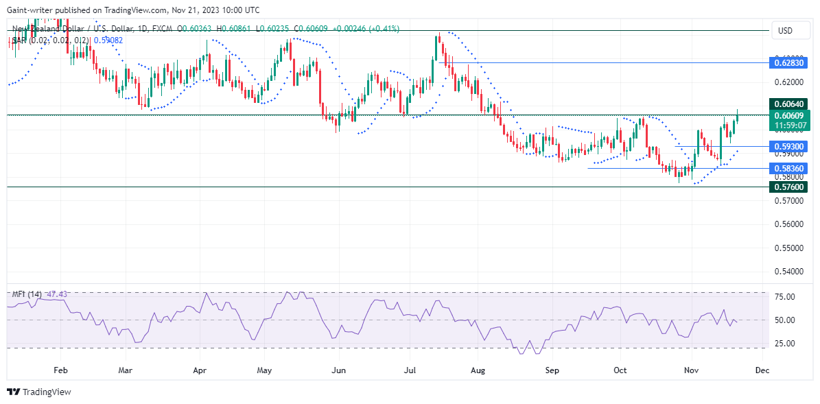Click the TradingView logo at bottom left

[38, 392]
